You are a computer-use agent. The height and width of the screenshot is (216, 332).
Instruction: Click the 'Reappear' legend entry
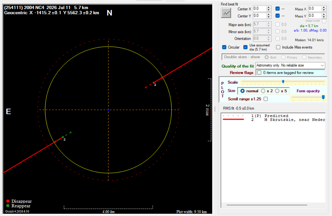18,206
